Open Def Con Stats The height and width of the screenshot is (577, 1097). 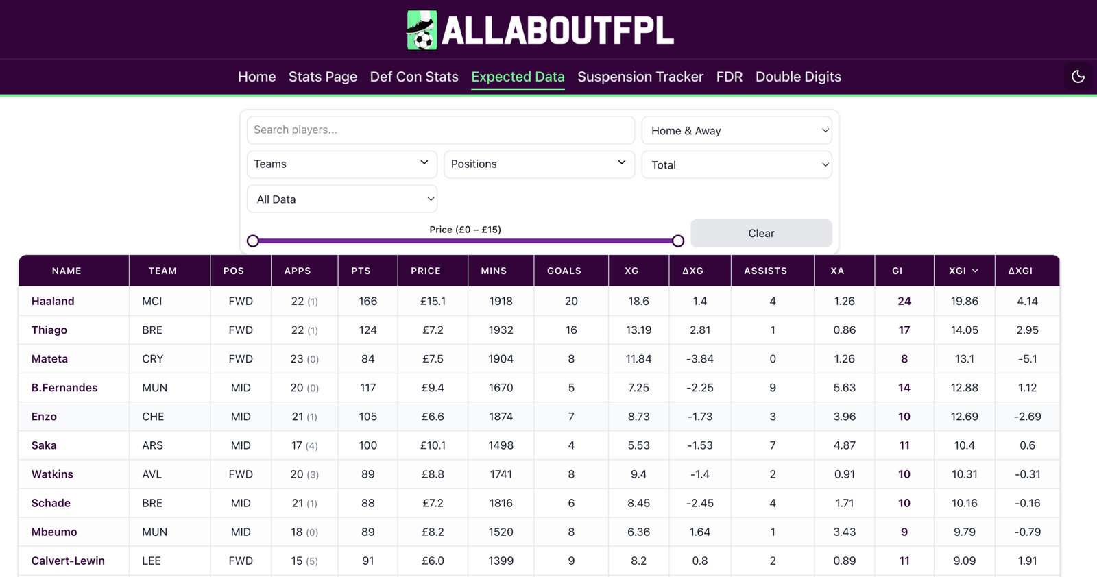coord(413,77)
